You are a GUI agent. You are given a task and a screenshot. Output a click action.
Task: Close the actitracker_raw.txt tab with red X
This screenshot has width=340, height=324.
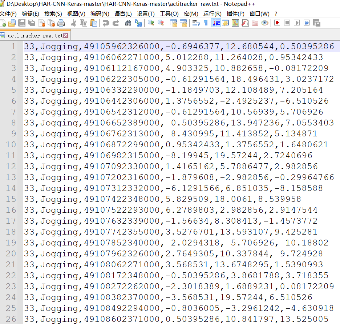point(66,35)
